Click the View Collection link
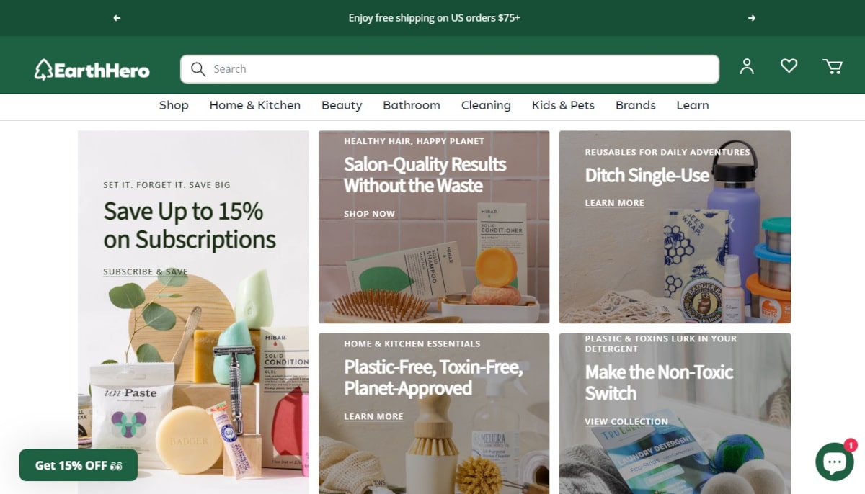This screenshot has width=865, height=494. tap(626, 422)
